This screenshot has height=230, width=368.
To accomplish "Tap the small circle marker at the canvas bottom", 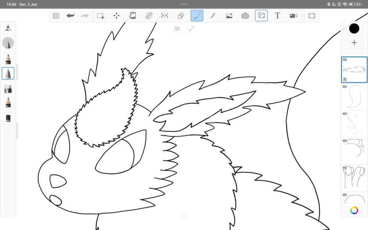I will pyautogui.click(x=184, y=216).
